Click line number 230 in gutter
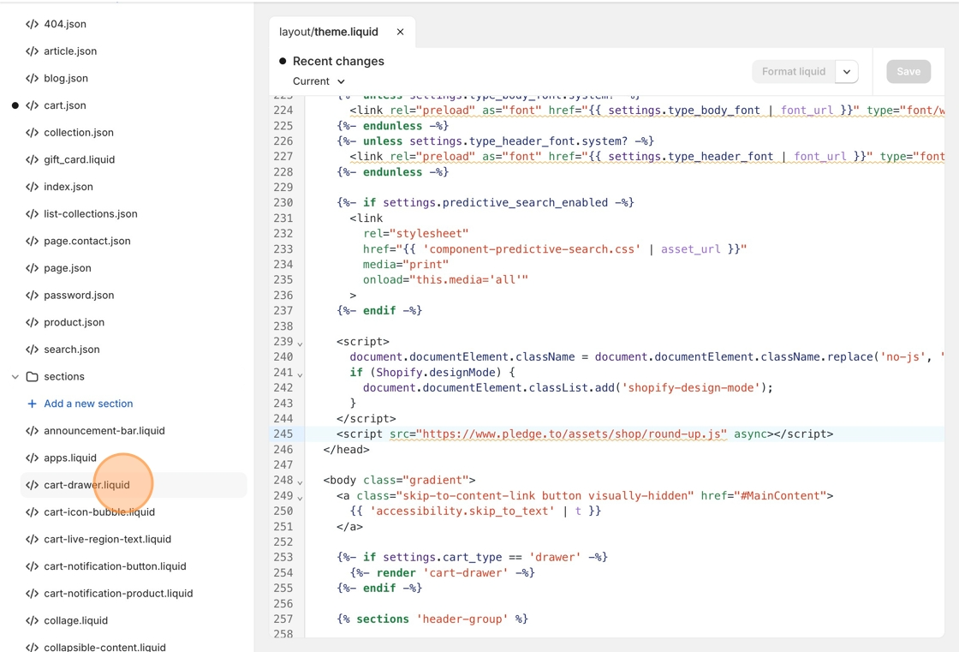The height and width of the screenshot is (652, 959). pyautogui.click(x=283, y=203)
